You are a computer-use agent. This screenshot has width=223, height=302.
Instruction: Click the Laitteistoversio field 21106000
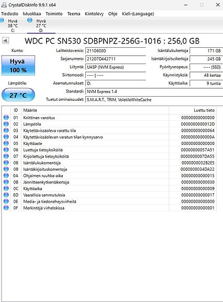116,50
